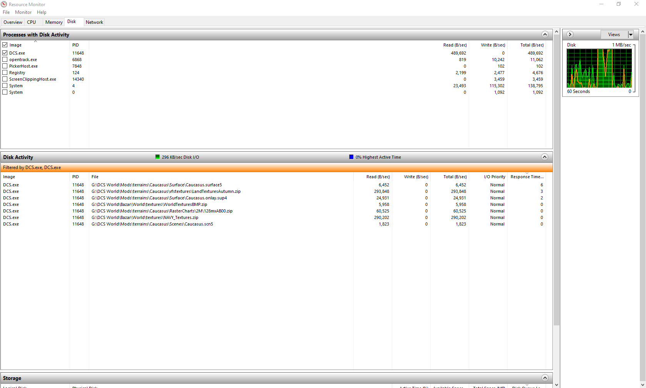Click the Registry process name

click(17, 73)
